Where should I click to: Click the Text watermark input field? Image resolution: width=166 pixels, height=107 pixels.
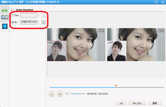[29, 15]
